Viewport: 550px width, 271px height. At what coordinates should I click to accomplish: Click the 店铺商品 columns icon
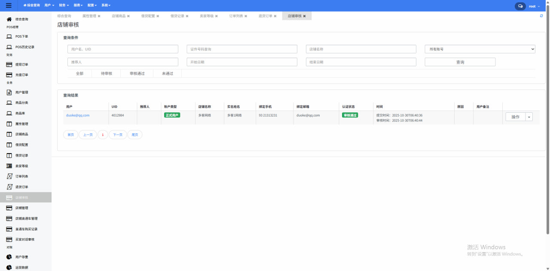pyautogui.click(x=9, y=134)
